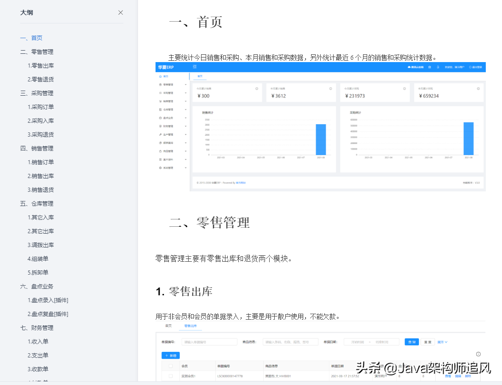Image resolution: width=502 pixels, height=385 pixels.
Task: Expand the 零售管理 submenu chevron
Action: pyautogui.click(x=185, y=84)
